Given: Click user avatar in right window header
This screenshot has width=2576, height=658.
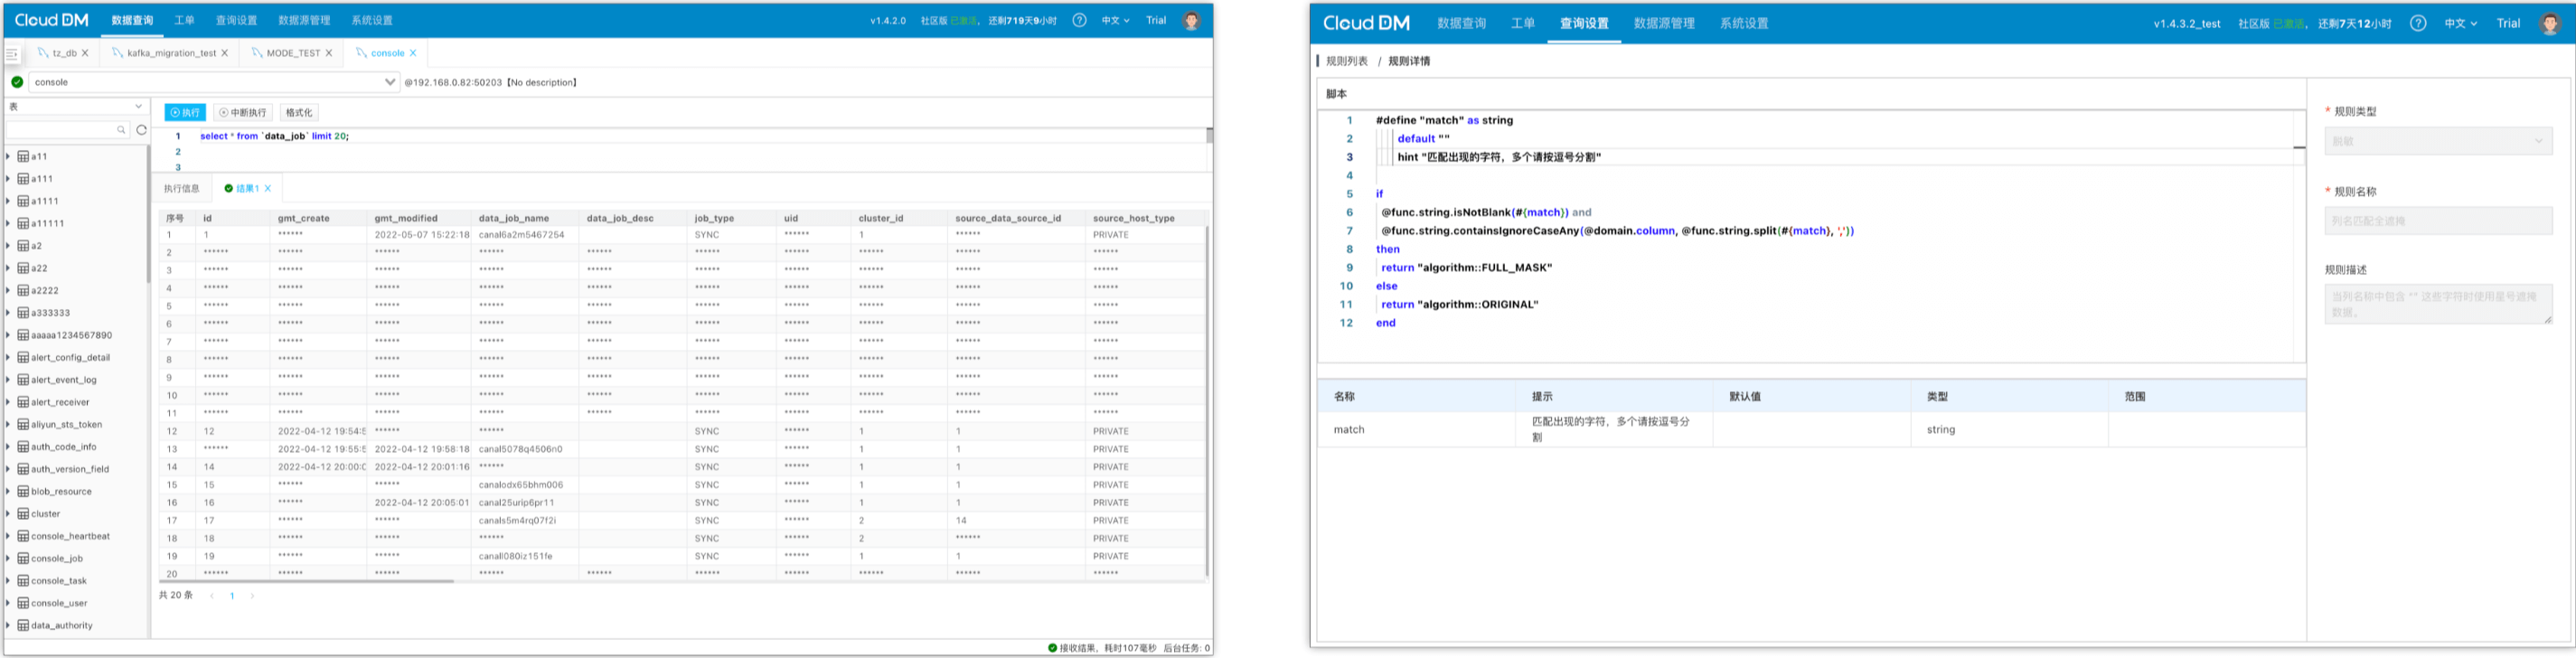Looking at the screenshot, I should 2550,23.
